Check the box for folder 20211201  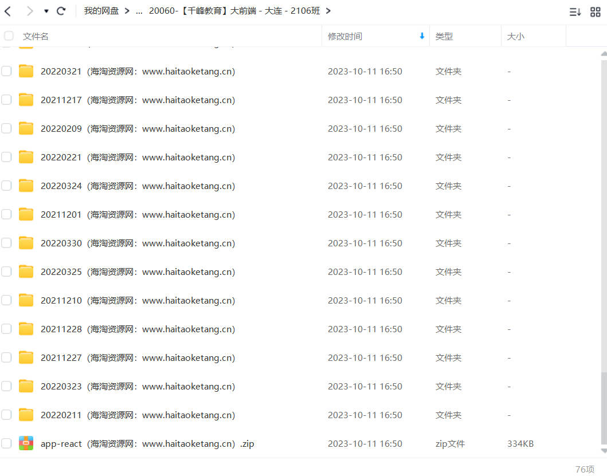point(6,214)
